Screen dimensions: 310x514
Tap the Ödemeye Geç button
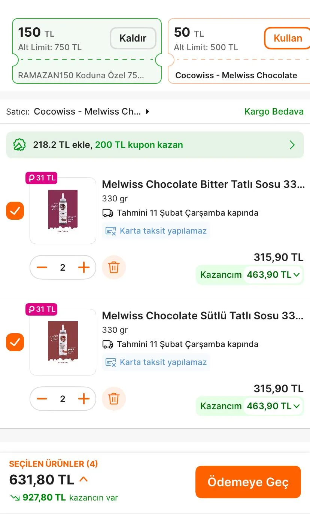click(248, 482)
